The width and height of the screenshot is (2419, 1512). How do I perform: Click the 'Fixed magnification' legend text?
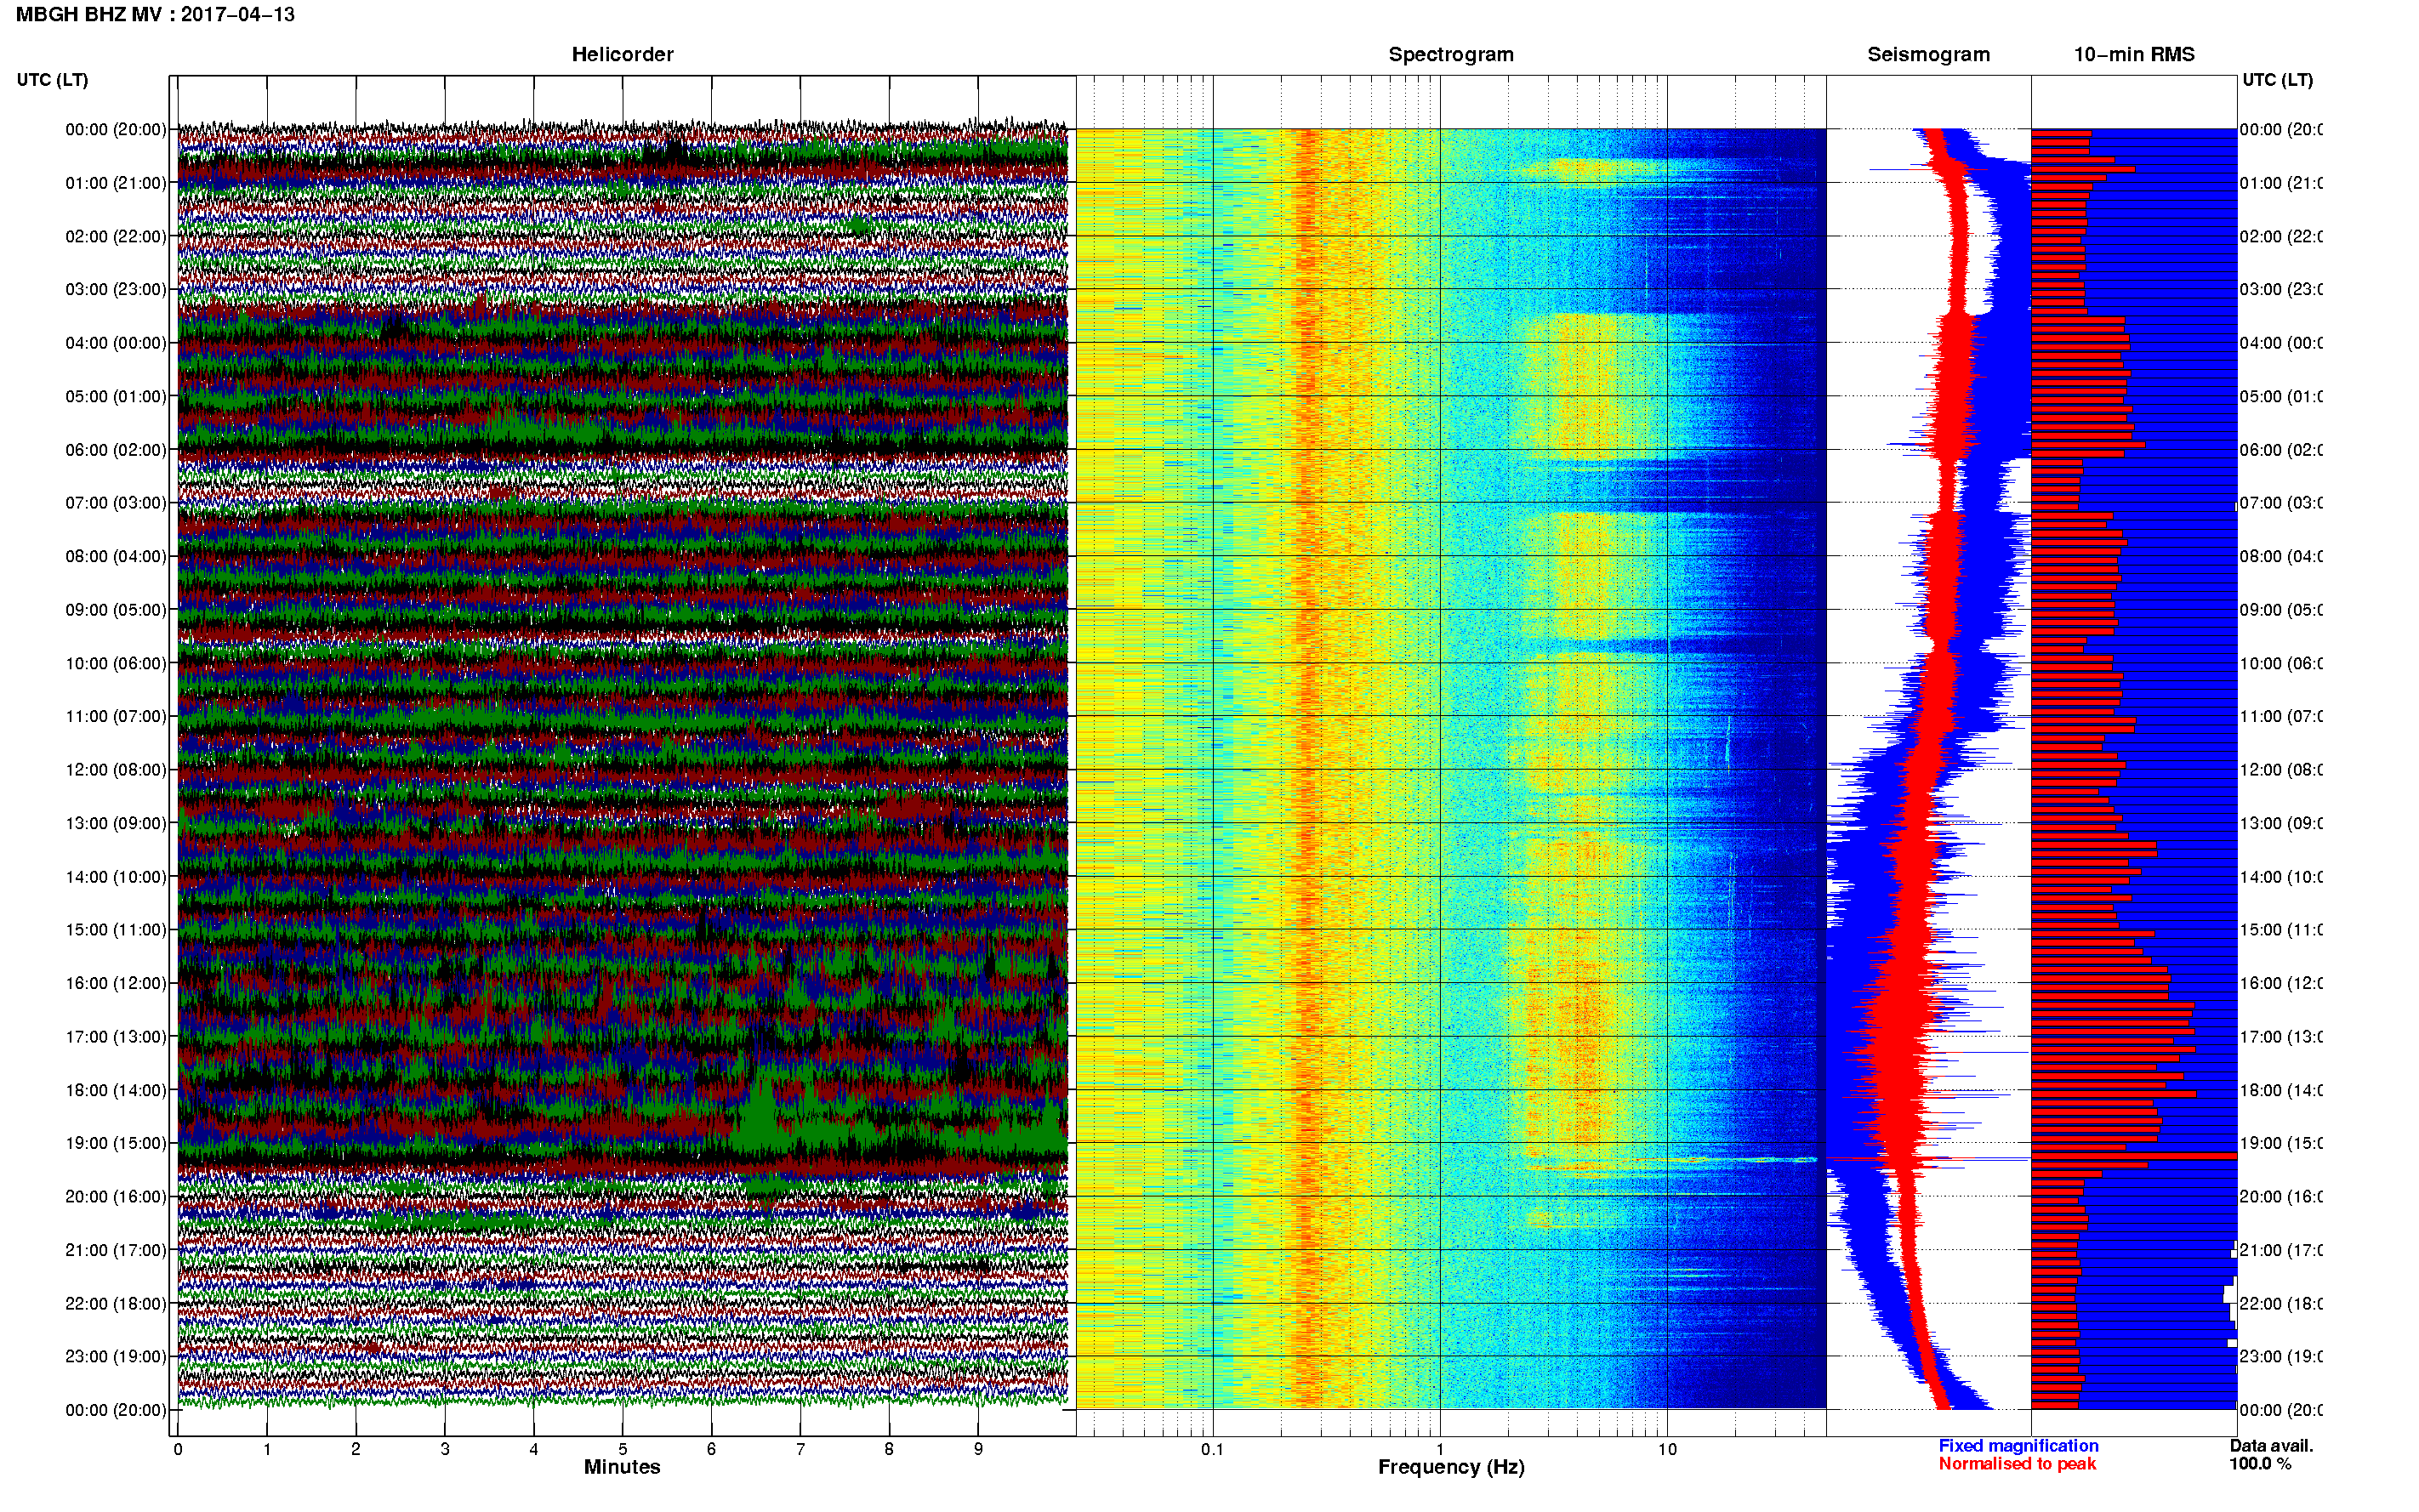(x=2018, y=1446)
